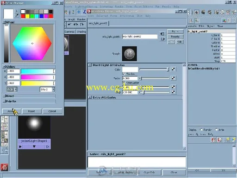Pick the yellow swatch in Color Chooser palette
This screenshot has width=237, height=178.
coord(28,16)
